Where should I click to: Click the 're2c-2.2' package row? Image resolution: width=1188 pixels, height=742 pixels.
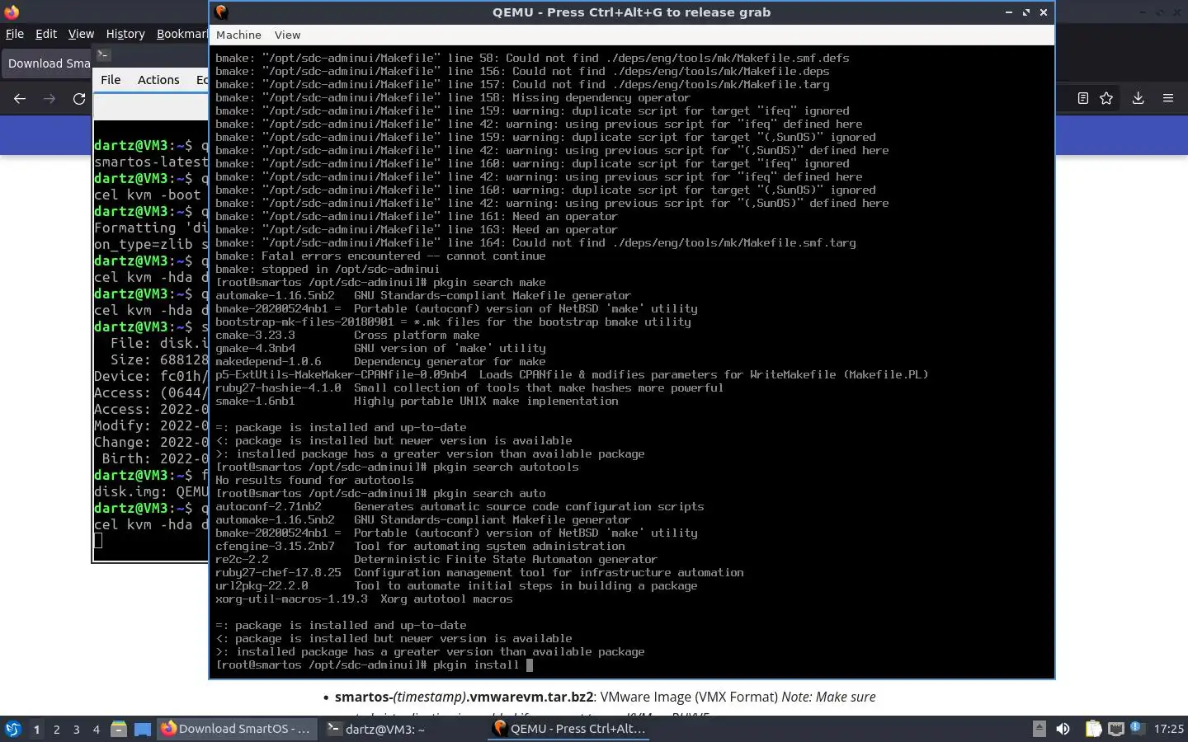[x=436, y=559]
